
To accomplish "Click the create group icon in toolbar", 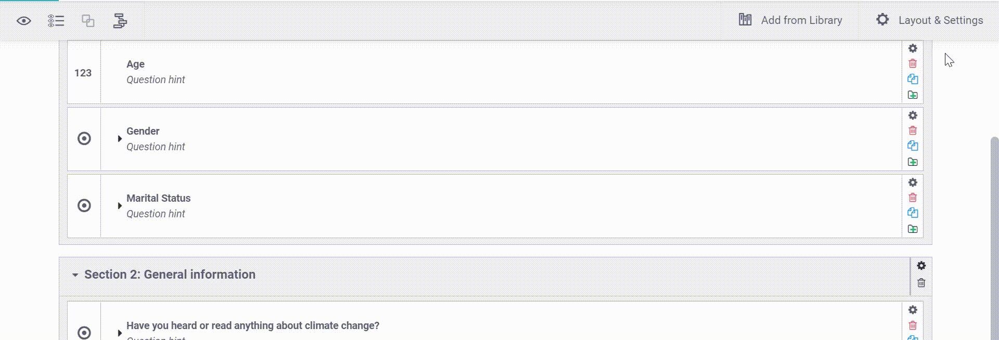I will [88, 21].
